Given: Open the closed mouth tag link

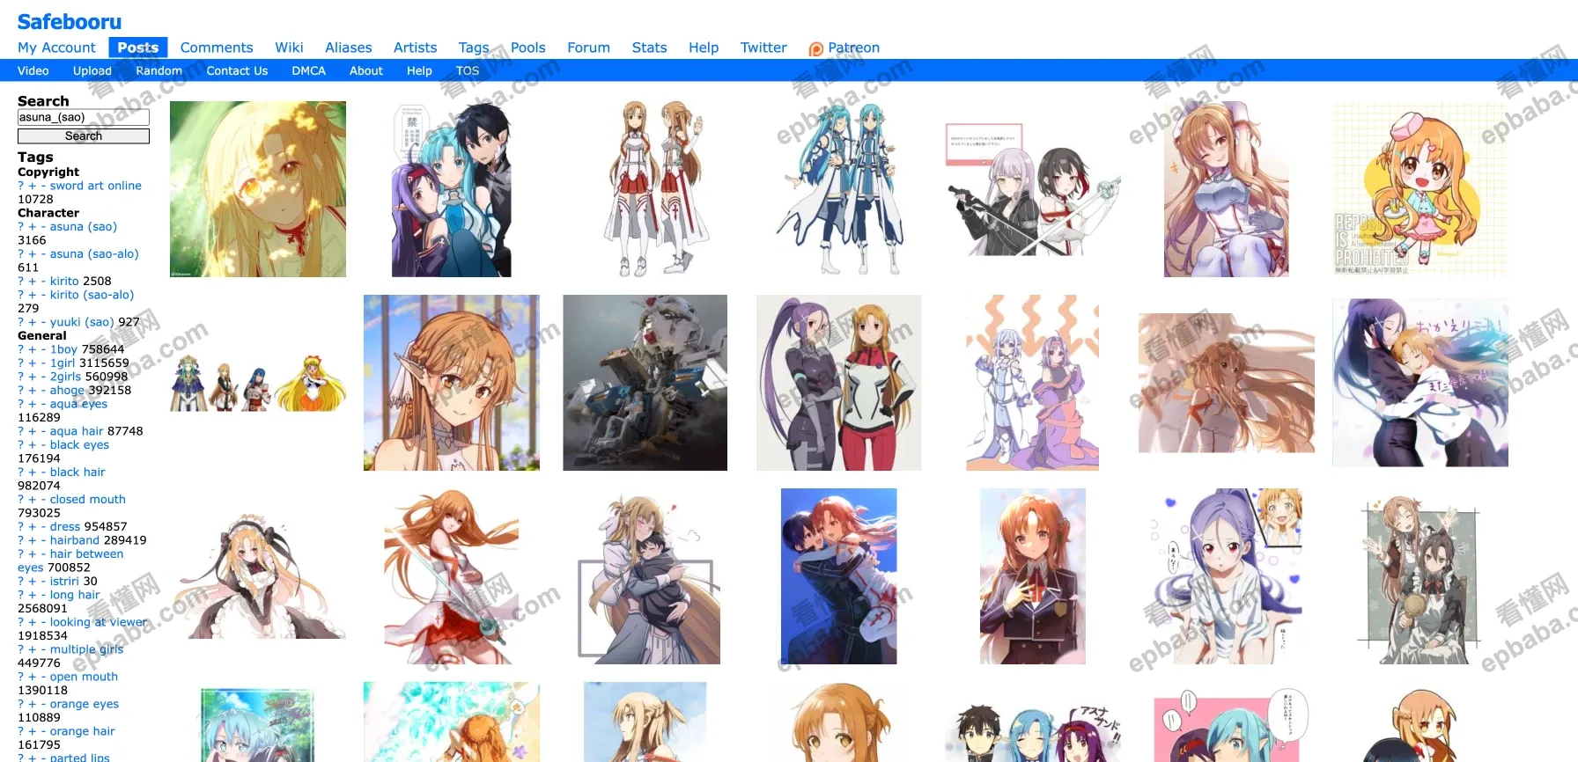Looking at the screenshot, I should [88, 499].
